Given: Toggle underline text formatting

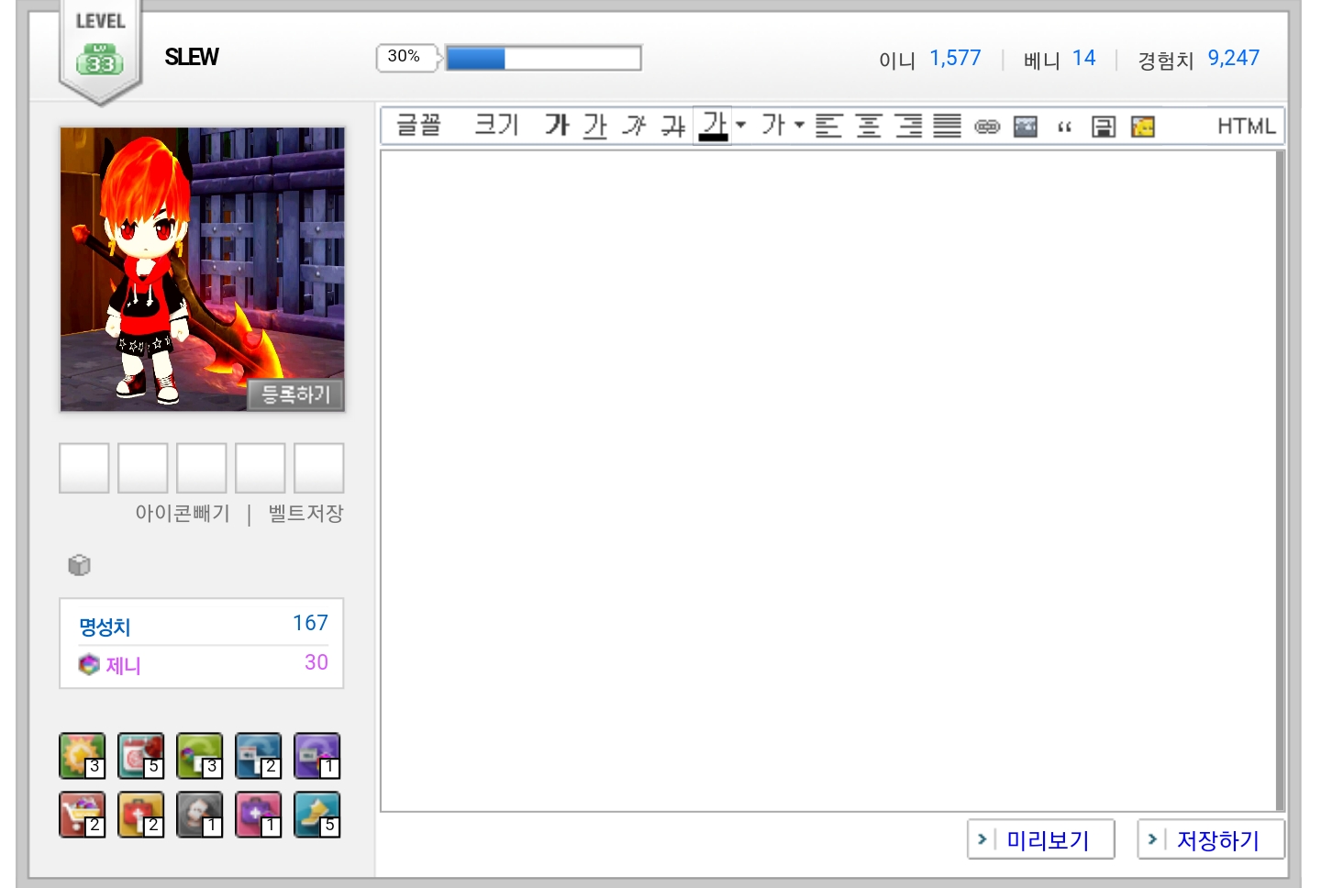Looking at the screenshot, I should (x=595, y=126).
